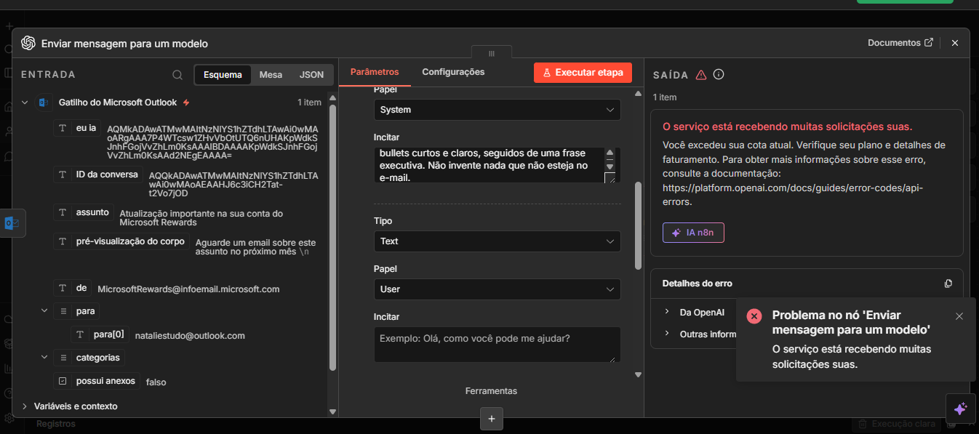Click the 'MicrosoftRewards@infoemail.microsoft.com' value

188,289
